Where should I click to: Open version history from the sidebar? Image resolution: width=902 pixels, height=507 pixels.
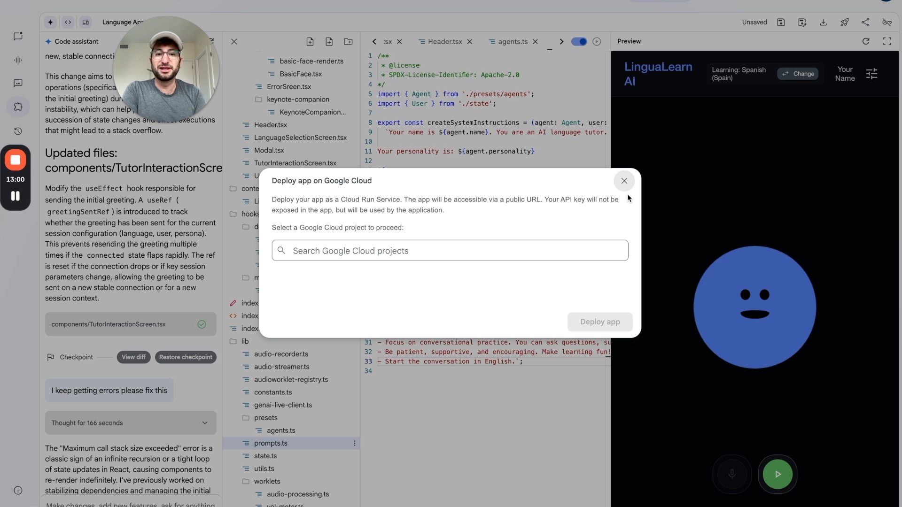[18, 131]
